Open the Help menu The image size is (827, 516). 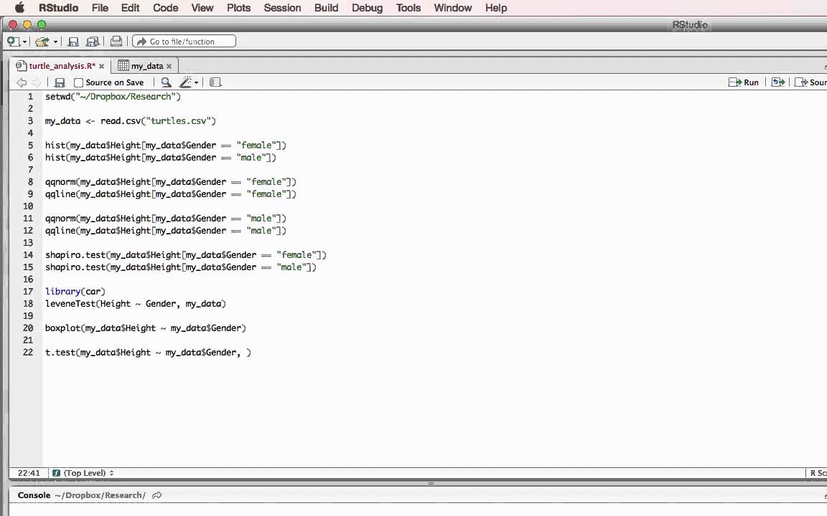tap(496, 8)
